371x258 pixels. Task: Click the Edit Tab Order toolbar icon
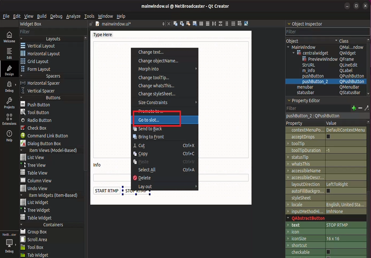[x=195, y=24]
